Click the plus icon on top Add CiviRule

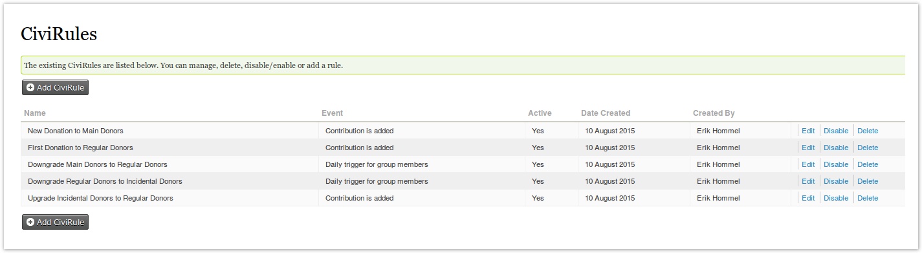pyautogui.click(x=30, y=87)
